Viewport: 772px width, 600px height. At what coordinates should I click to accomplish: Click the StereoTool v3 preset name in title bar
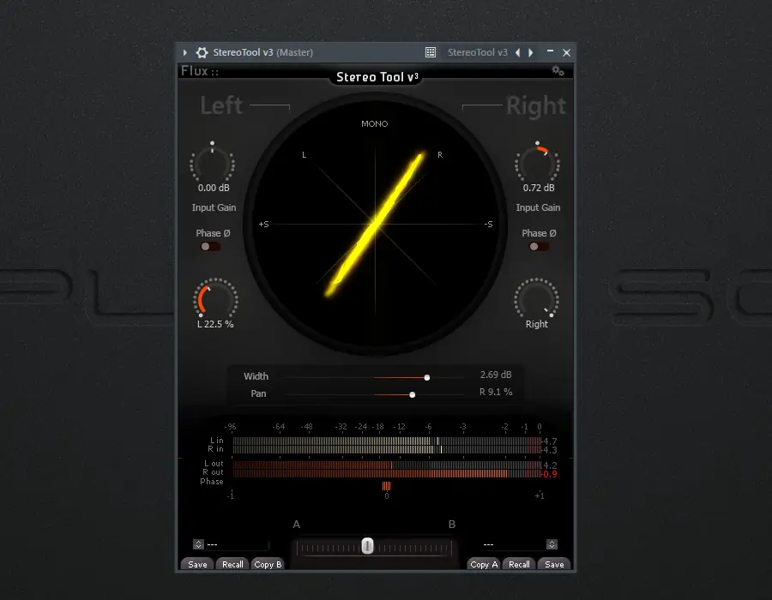pyautogui.click(x=477, y=52)
